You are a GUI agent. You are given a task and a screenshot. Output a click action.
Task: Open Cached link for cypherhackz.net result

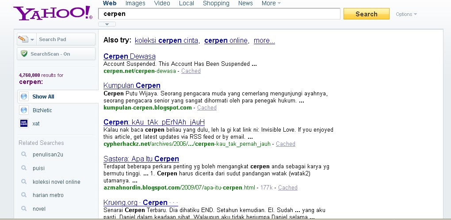286,144
